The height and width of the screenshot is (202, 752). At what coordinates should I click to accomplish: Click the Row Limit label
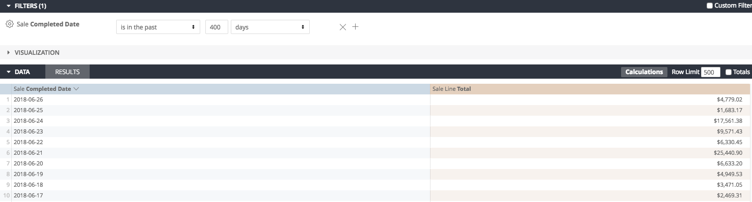685,72
